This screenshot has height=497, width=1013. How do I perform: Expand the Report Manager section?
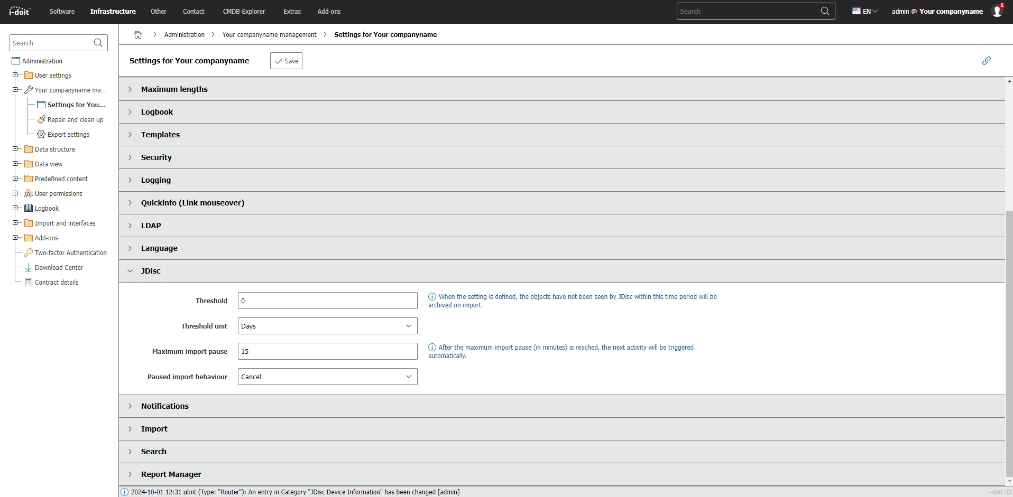pyautogui.click(x=562, y=474)
